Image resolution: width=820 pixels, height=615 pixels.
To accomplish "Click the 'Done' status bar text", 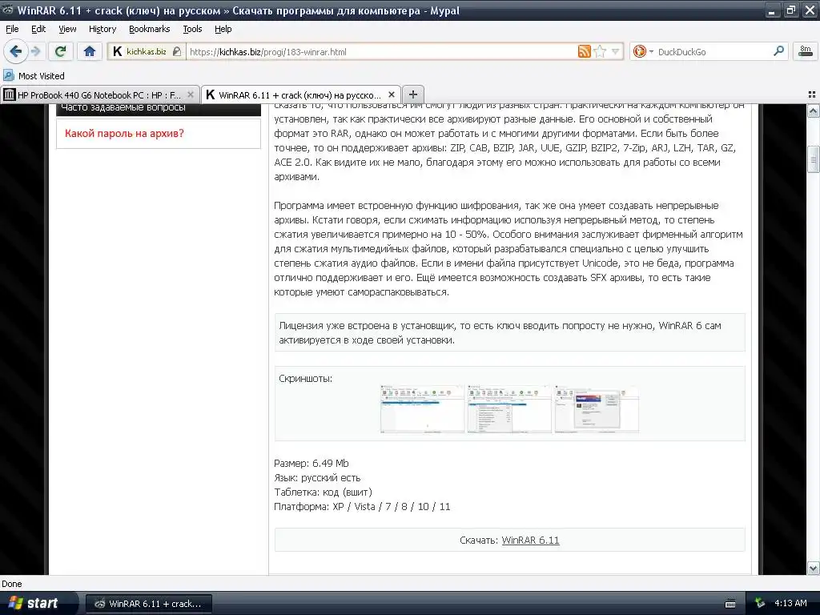I will pyautogui.click(x=12, y=584).
